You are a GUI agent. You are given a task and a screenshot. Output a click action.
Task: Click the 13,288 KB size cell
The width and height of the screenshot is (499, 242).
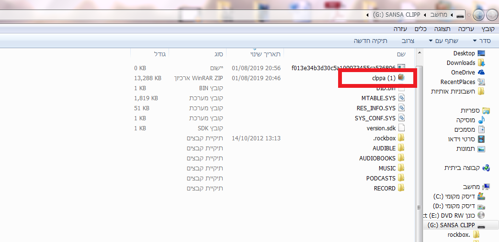[147, 78]
